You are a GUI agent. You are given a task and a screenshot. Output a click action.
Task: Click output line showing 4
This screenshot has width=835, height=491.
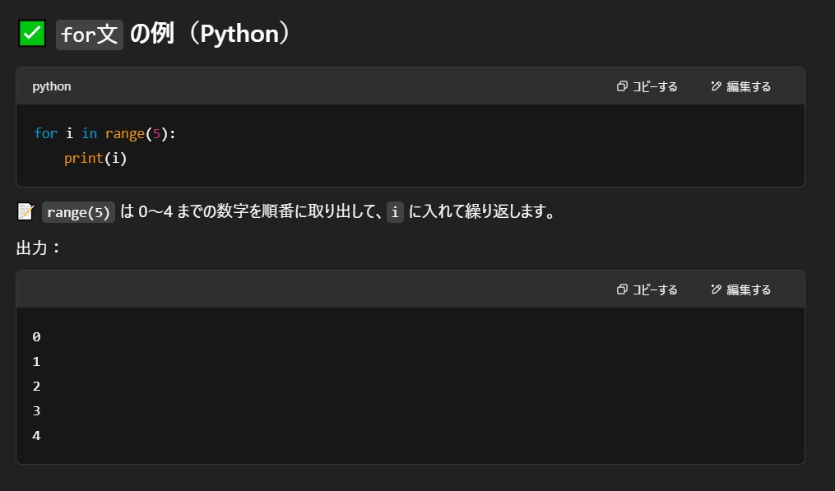(36, 435)
